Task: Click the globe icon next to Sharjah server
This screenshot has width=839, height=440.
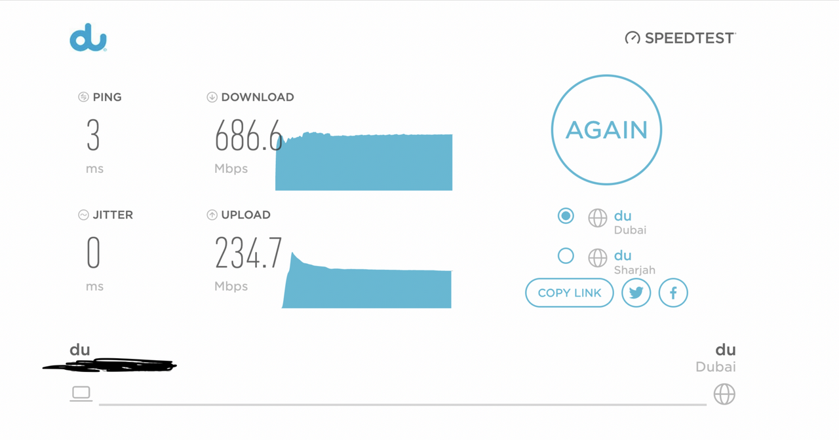Action: 597,258
